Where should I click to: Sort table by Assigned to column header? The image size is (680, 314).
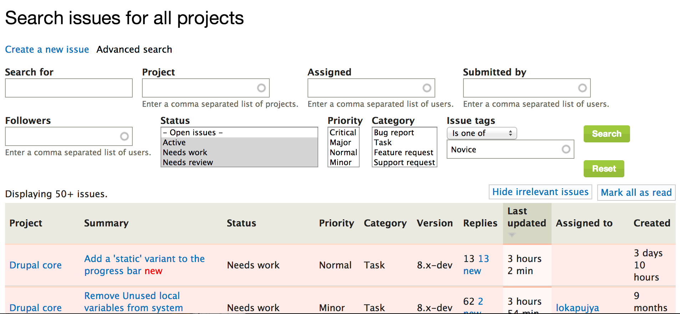pyautogui.click(x=584, y=223)
